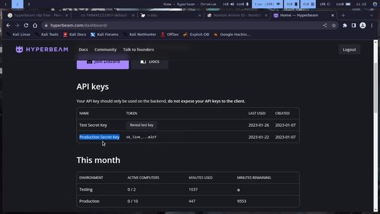Image resolution: width=380 pixels, height=214 pixels.
Task: Click Testing active computers 0 / 2
Action: [132, 189]
